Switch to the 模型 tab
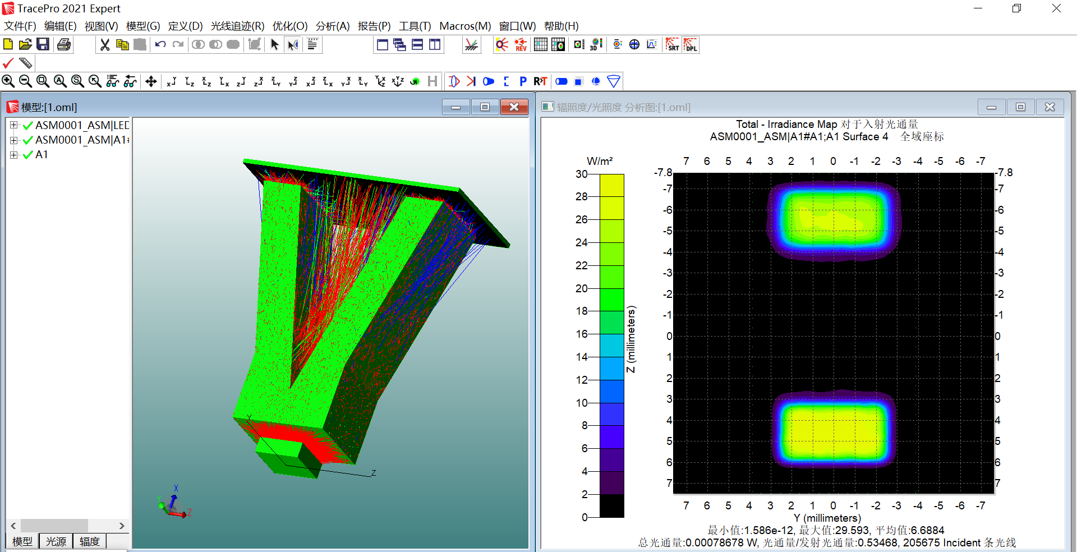This screenshot has height=552, width=1077. click(22, 541)
